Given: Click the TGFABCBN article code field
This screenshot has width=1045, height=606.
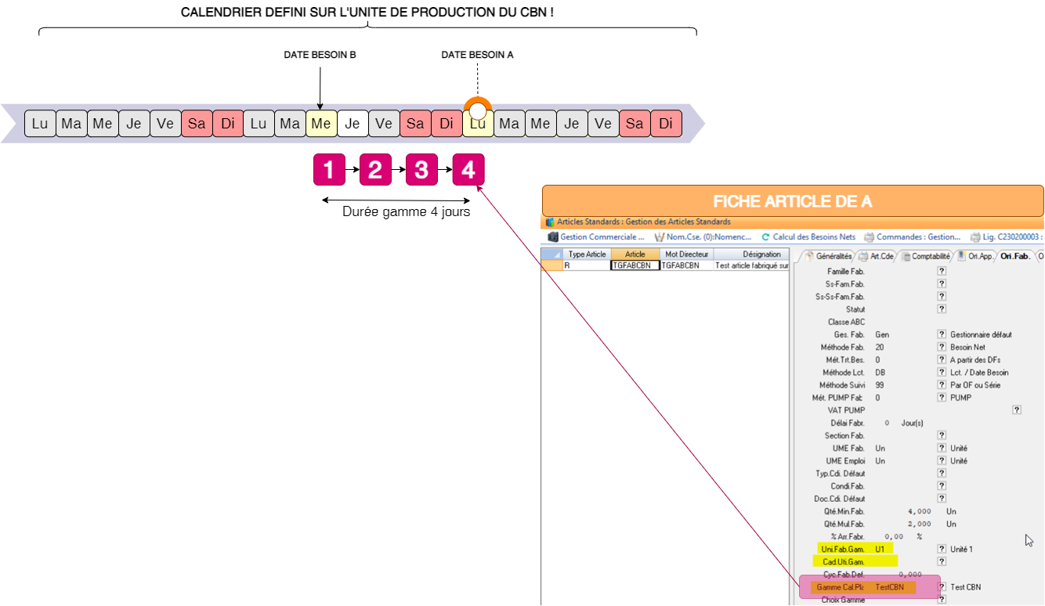Looking at the screenshot, I should coord(634,264).
